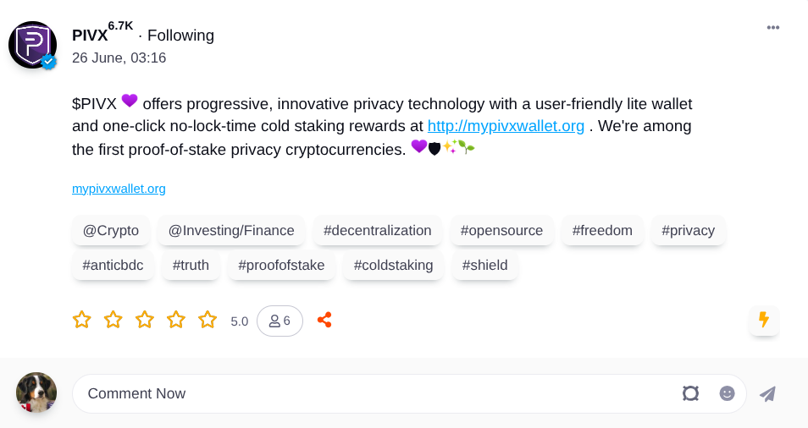Show the 6 users who rated
Image resolution: width=808 pixels, height=428 pixels.
279,321
